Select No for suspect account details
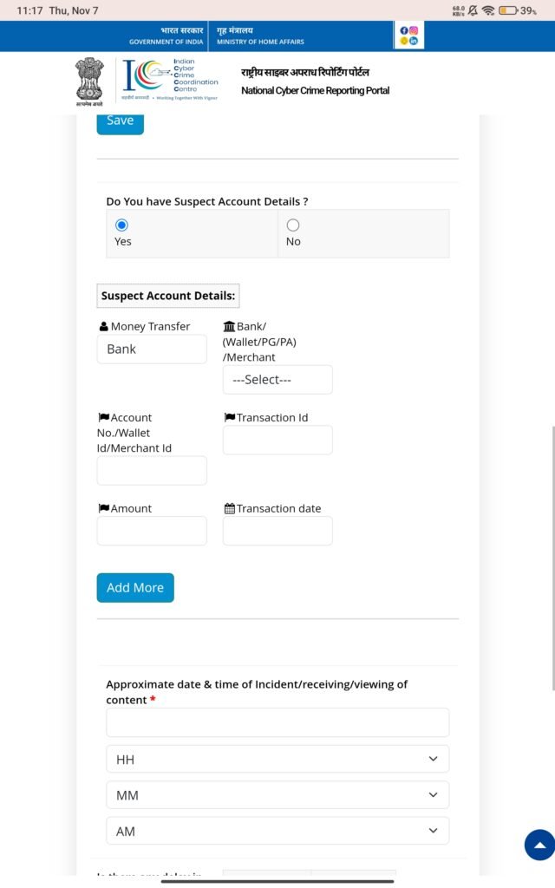 [293, 225]
